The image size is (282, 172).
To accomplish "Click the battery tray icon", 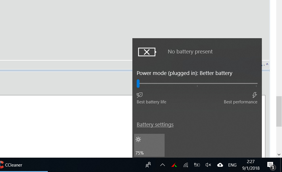I will click(197, 165).
